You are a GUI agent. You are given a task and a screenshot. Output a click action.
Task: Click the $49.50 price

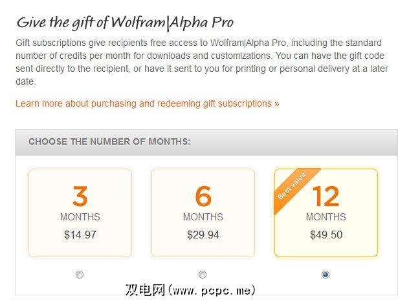326,235
